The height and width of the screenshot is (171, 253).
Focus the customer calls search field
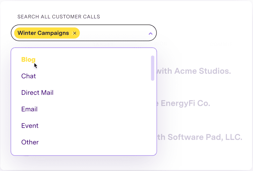point(112,33)
